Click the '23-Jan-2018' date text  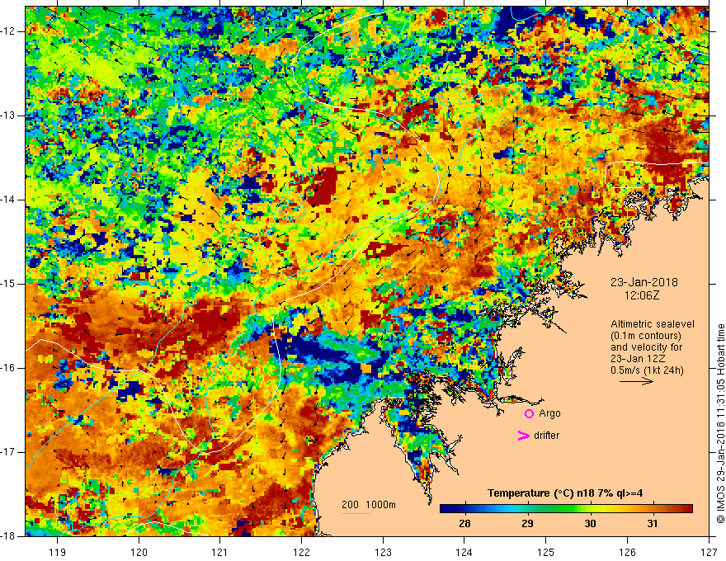pos(644,282)
